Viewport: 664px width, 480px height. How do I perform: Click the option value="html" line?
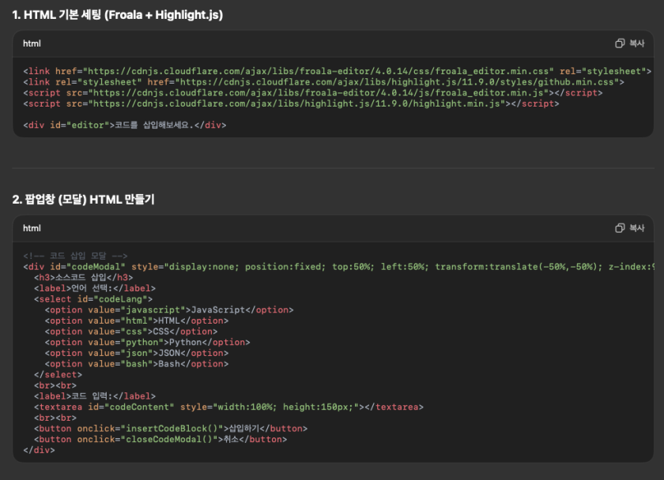[x=136, y=321]
